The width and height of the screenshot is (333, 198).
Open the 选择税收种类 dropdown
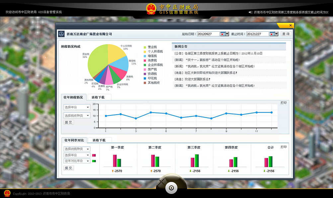pyautogui.click(x=77, y=116)
